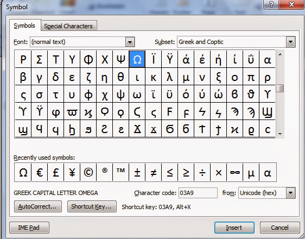Select lowercase xi ξ in the grid
This screenshot has width=305, height=239.
[219, 77]
